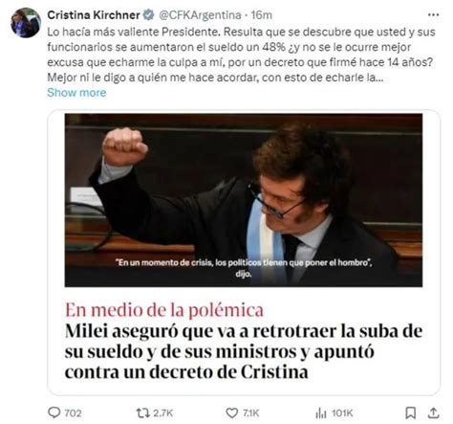453x424 pixels.
Task: Open the reply icon with 702 comments
Action: tap(54, 413)
